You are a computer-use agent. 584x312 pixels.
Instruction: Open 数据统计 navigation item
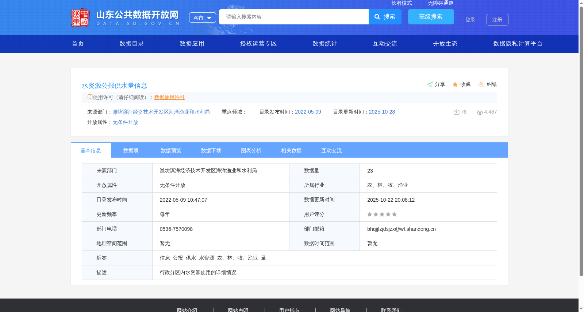click(325, 44)
